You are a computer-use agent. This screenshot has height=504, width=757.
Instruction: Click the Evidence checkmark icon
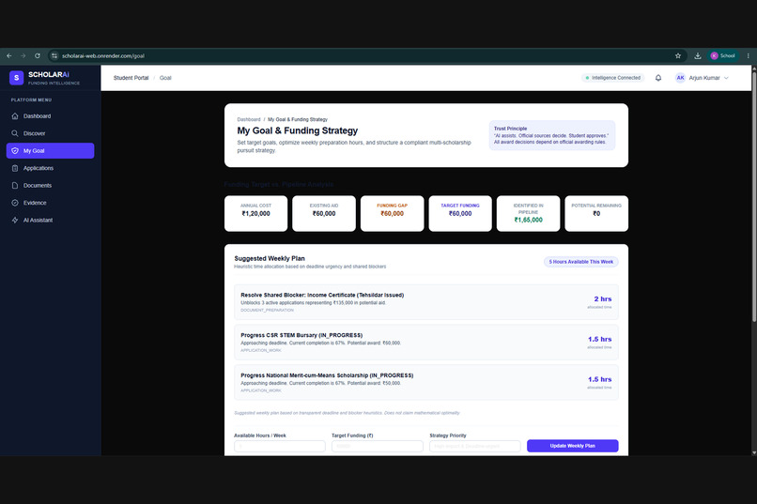pos(15,203)
